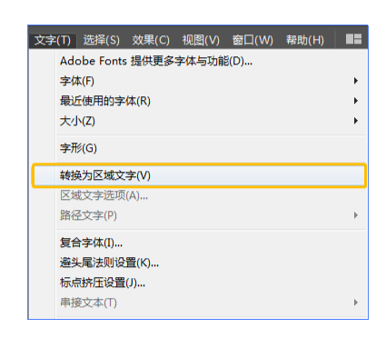Select 转换为区域文字(V) menu item
Viewport: 386px width, 338px height.
click(199, 175)
